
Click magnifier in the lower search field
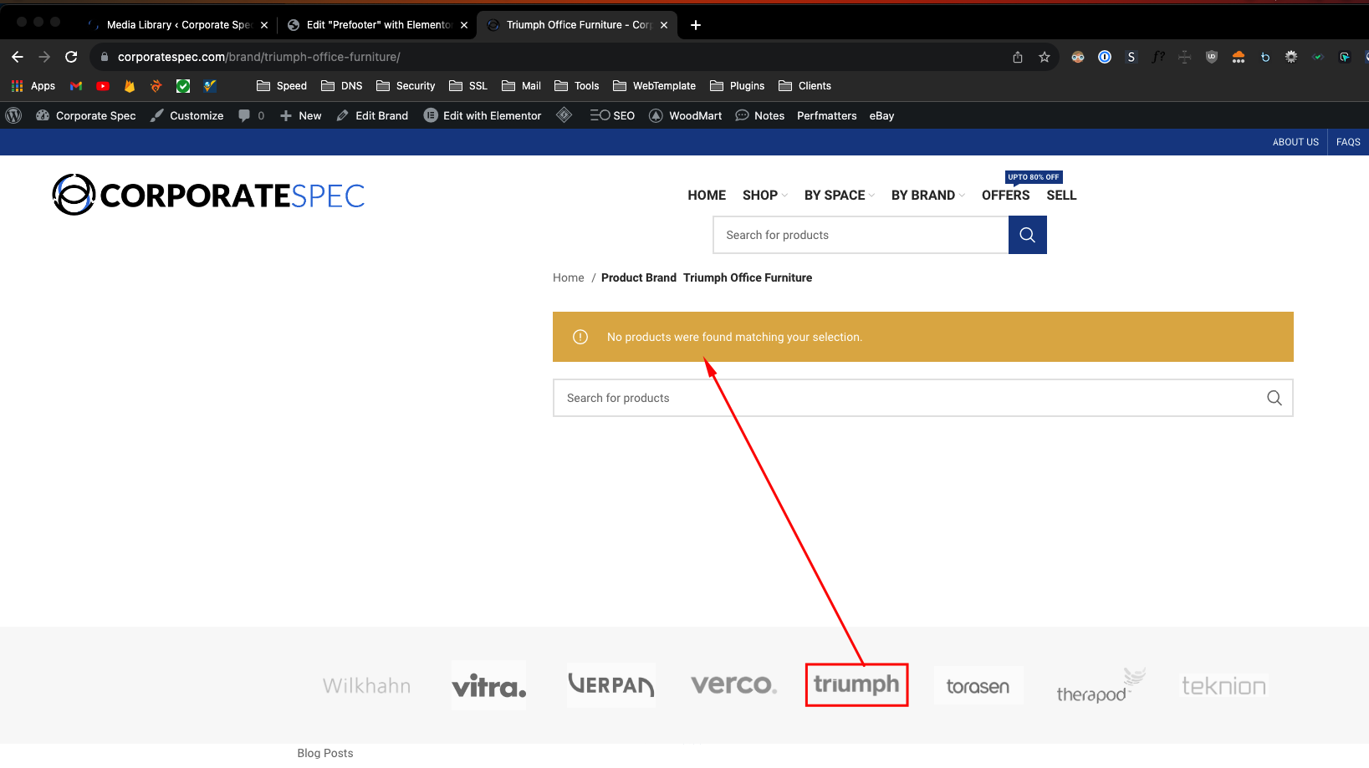coord(1274,398)
